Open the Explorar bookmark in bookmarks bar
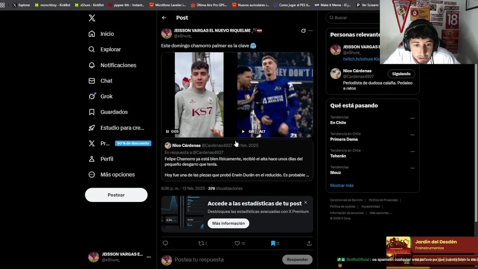This screenshot has width=478, height=269. coord(21,5)
